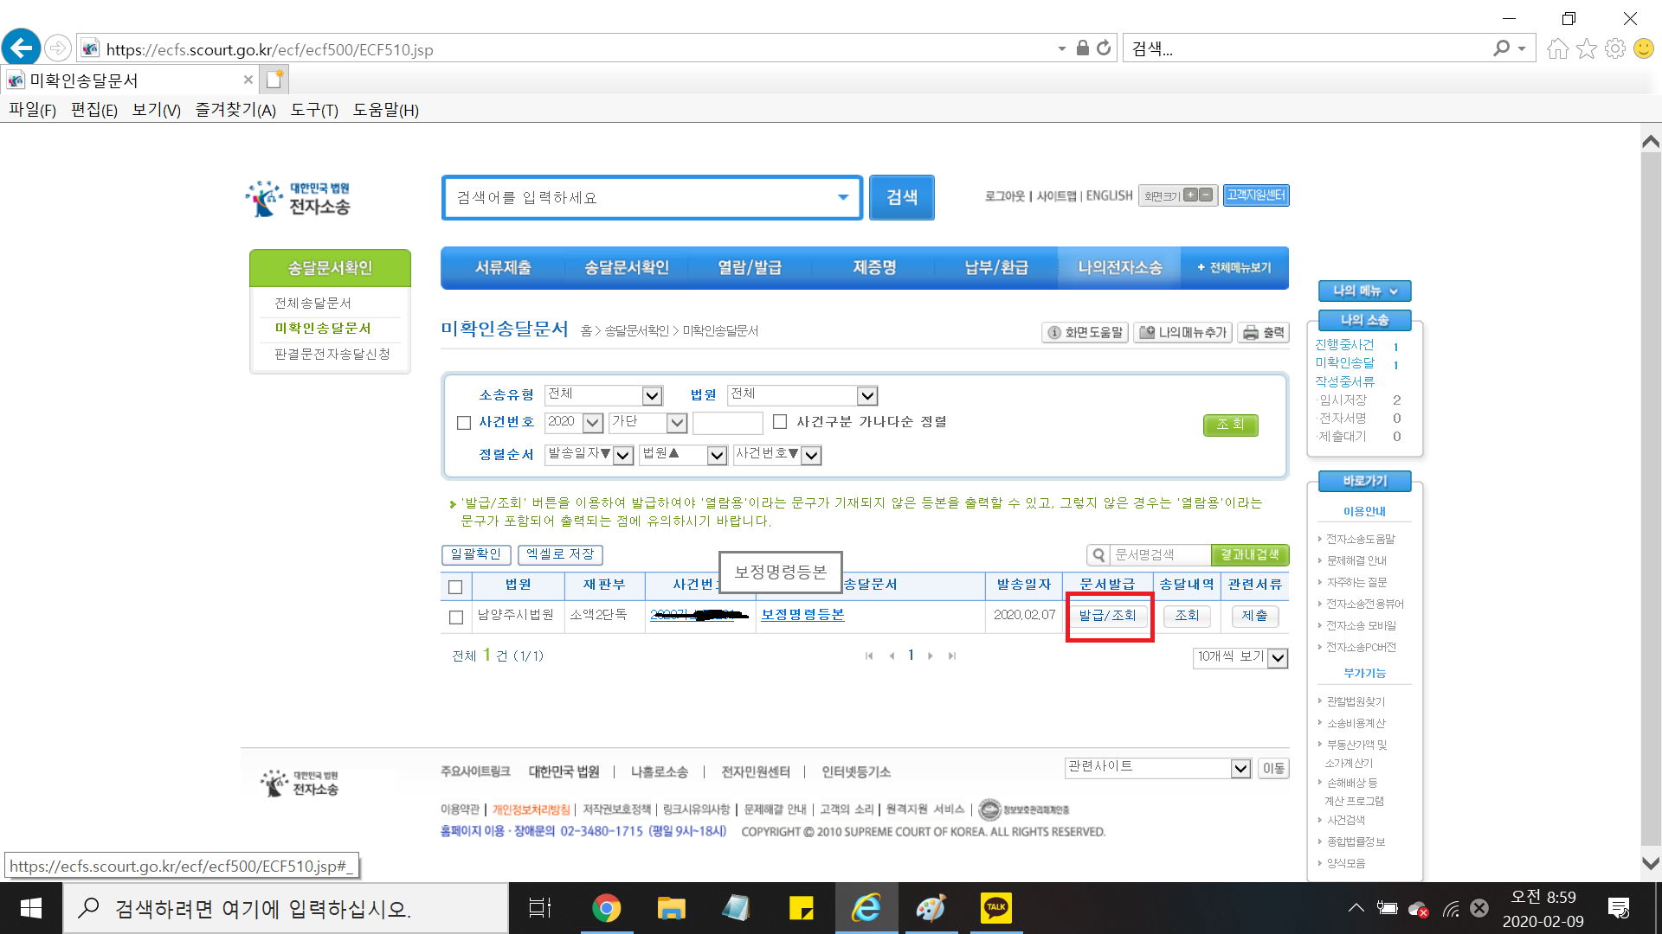The image size is (1662, 934).
Task: Open the 열람/발급 navigation tab
Action: (x=749, y=268)
